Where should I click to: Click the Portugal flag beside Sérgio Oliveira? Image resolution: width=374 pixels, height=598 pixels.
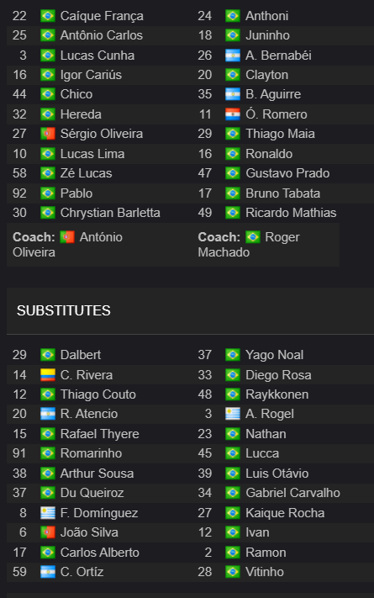click(48, 134)
